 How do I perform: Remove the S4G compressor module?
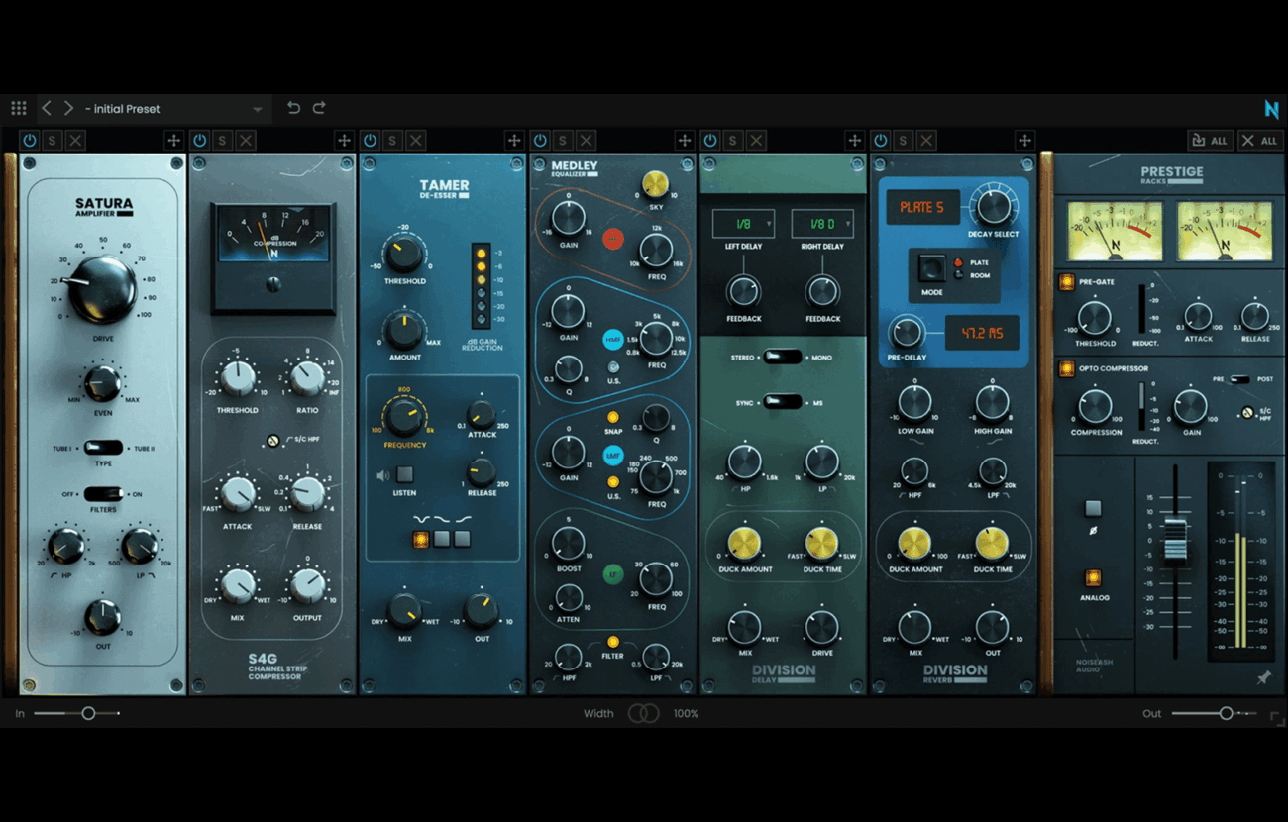click(246, 141)
